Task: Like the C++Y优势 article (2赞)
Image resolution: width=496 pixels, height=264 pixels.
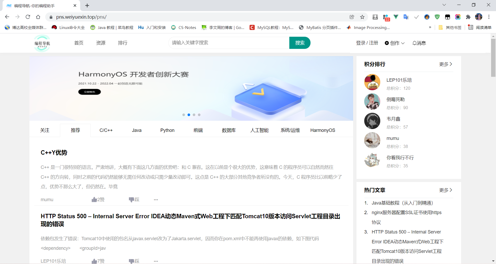Action: click(98, 199)
